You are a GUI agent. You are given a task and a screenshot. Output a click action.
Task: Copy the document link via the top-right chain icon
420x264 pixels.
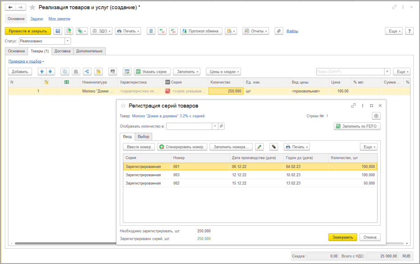pos(394,7)
